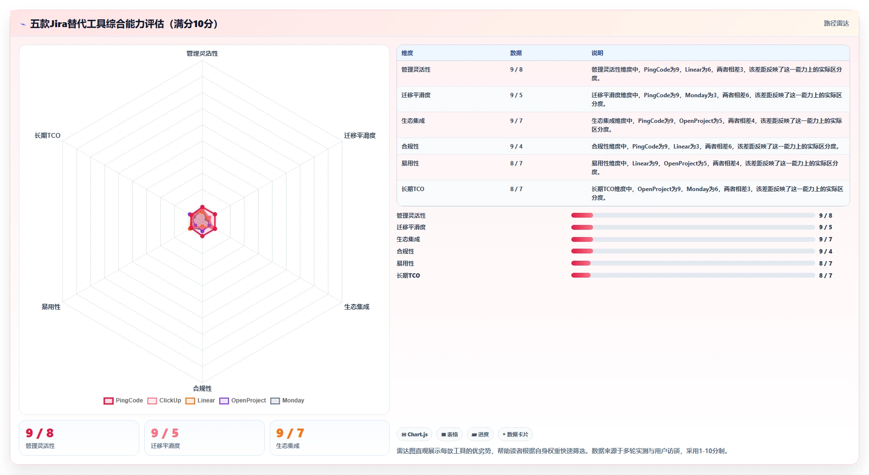Image resolution: width=869 pixels, height=475 pixels.
Task: Click the 9 / 8 value in table
Action: [x=516, y=70]
